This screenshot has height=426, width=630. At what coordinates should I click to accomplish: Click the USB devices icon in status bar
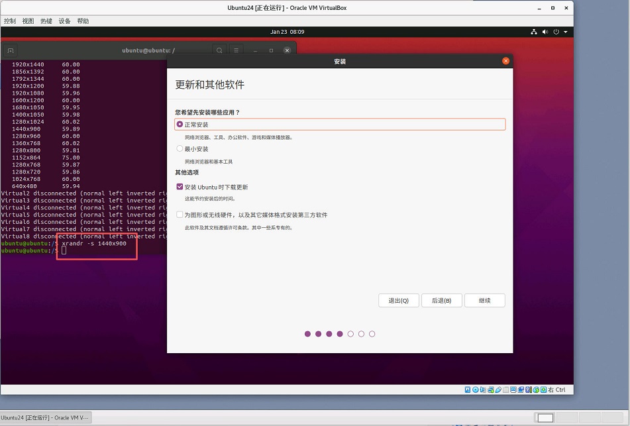coord(498,390)
